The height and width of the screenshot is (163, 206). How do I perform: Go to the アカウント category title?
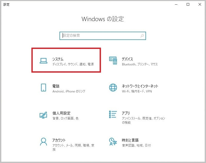(59, 140)
